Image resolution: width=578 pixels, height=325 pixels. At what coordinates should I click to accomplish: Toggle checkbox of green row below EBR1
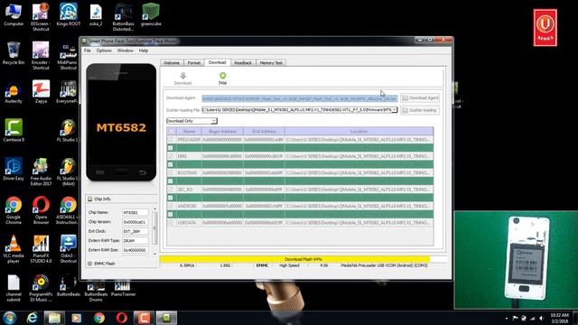click(x=171, y=164)
